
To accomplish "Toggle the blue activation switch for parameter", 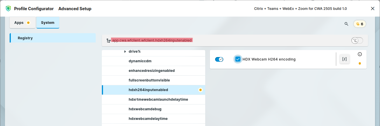I will coord(219,59).
